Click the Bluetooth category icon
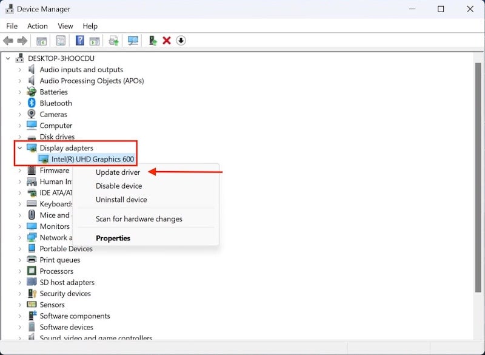 point(32,103)
